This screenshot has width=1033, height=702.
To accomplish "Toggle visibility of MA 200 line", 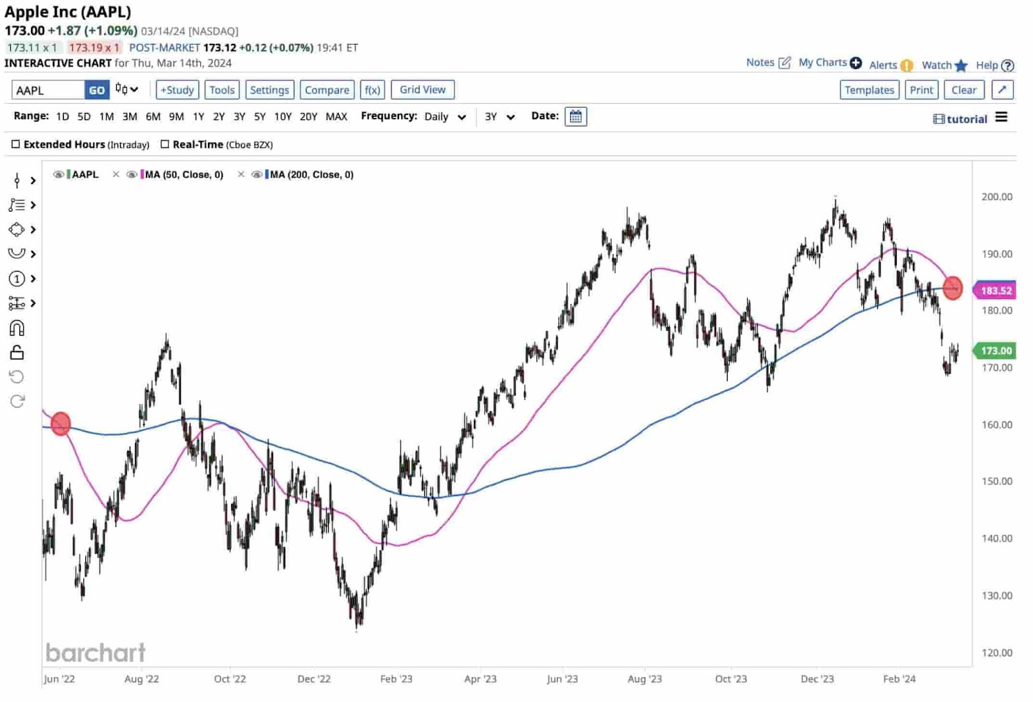I will pyautogui.click(x=256, y=174).
